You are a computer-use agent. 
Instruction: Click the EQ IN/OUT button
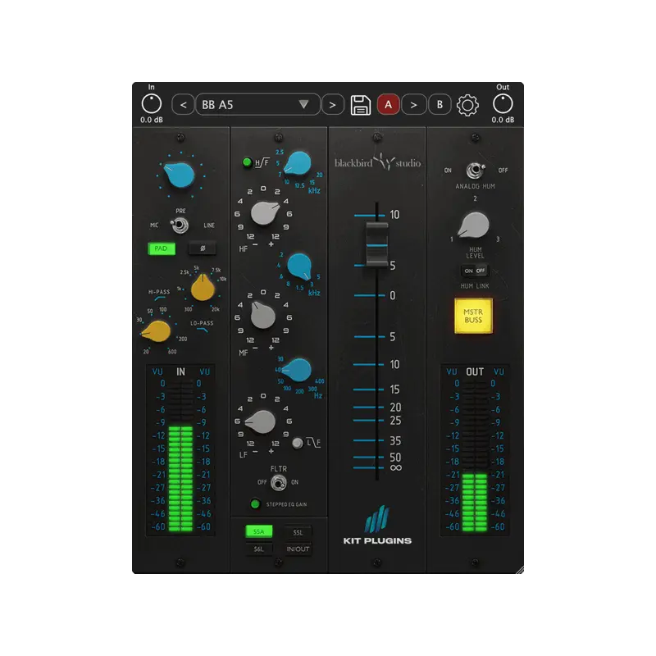(x=298, y=549)
